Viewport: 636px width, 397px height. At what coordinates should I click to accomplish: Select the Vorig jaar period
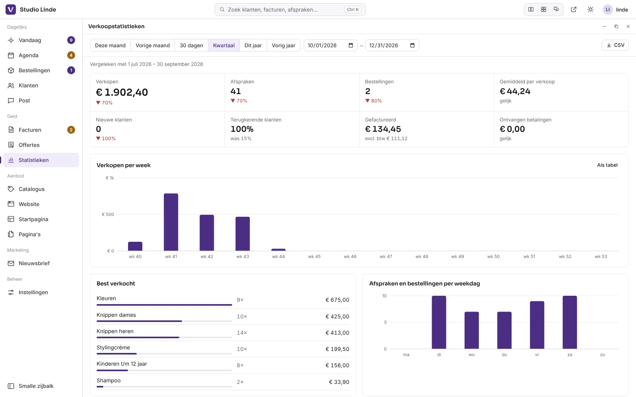(283, 45)
